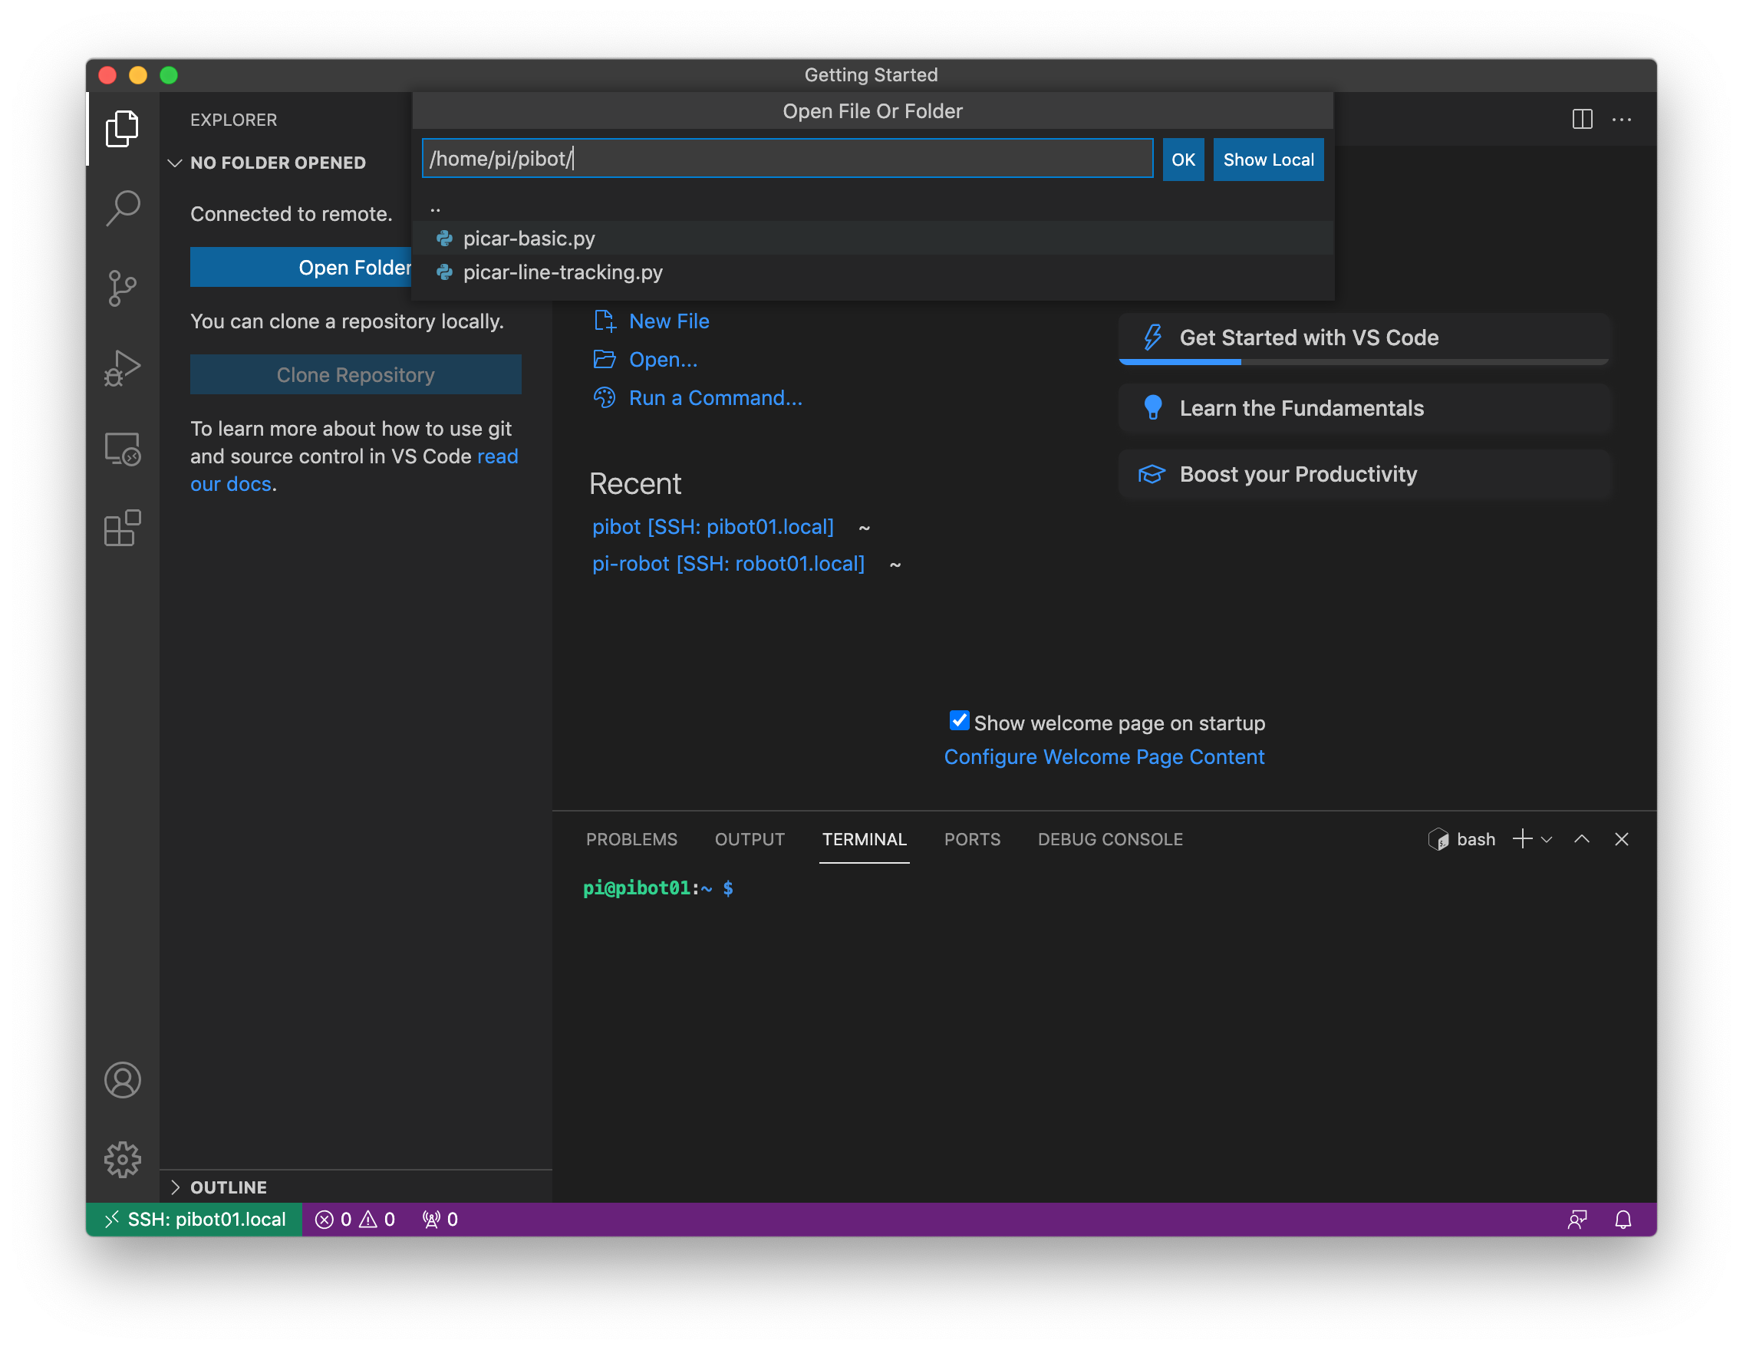Click the Open... link
1743x1350 pixels.
(663, 359)
